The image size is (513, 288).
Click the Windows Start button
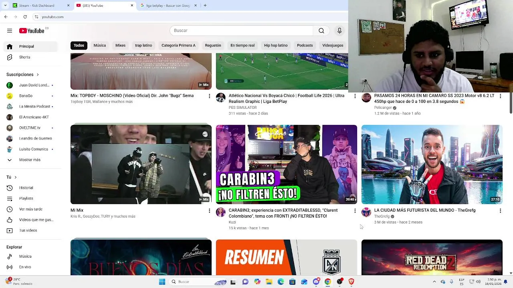point(162,282)
